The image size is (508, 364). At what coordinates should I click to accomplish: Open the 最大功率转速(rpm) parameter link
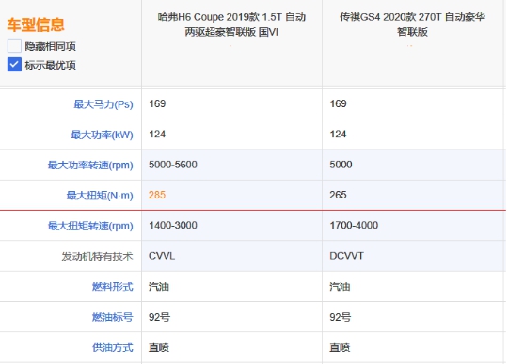point(90,166)
